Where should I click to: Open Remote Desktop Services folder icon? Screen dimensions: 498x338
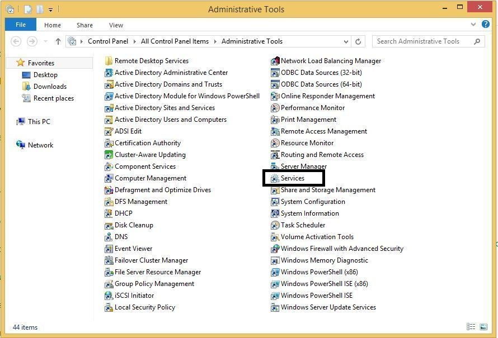109,61
